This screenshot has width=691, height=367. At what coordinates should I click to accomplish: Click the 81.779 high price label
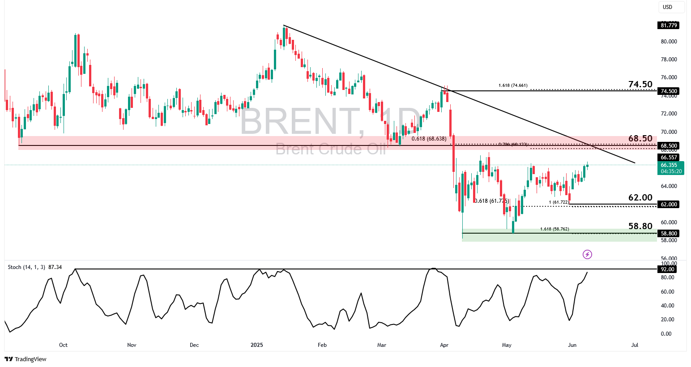(669, 26)
